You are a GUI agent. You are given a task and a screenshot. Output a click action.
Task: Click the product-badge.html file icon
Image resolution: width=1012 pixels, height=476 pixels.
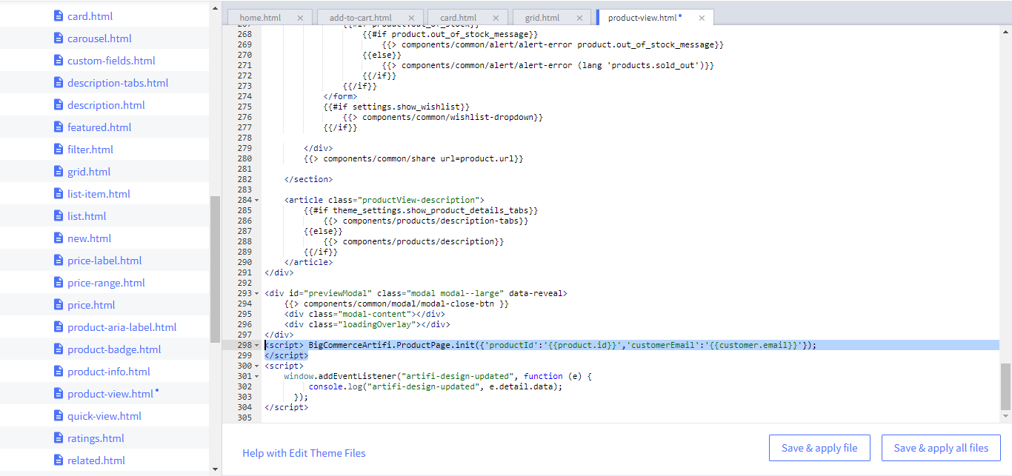pos(59,349)
